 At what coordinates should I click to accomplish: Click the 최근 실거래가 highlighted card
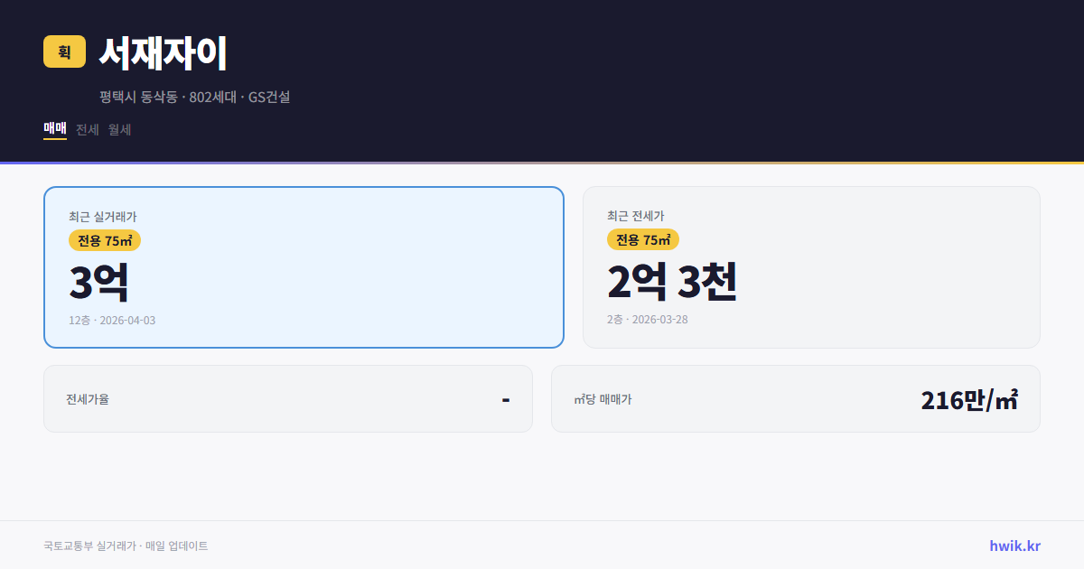(x=304, y=266)
